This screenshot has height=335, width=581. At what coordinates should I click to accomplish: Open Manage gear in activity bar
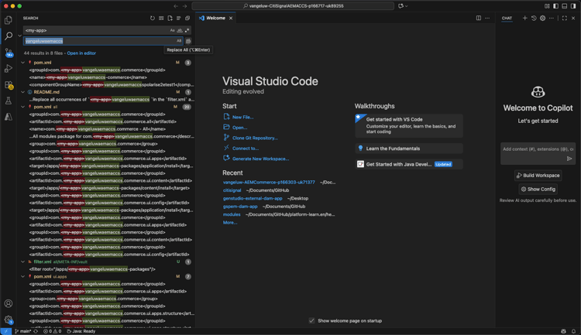click(x=9, y=320)
